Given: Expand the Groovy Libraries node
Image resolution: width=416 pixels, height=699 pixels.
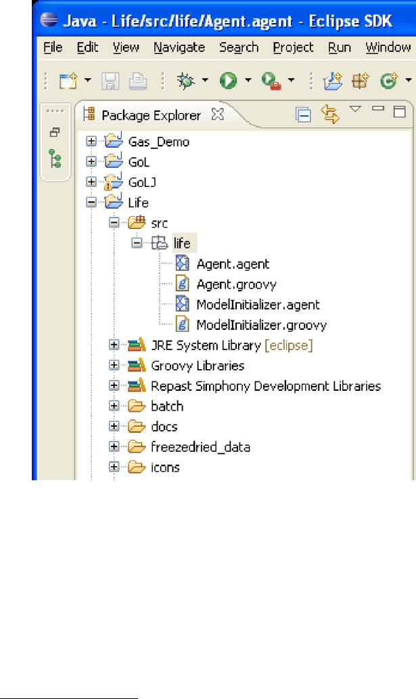Looking at the screenshot, I should coord(114,365).
